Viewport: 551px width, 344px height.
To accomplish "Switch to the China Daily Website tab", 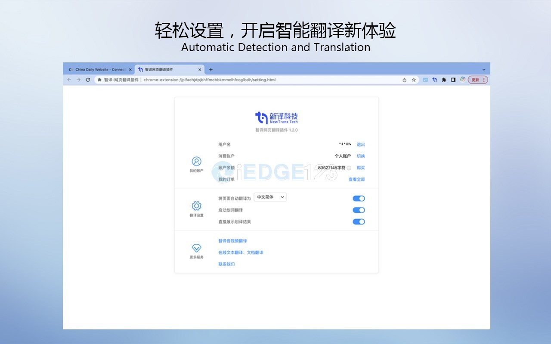I will click(100, 69).
